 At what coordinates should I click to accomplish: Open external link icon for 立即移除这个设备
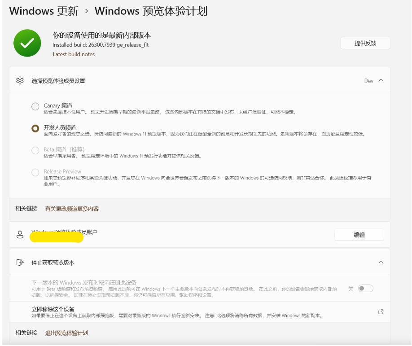click(x=381, y=311)
